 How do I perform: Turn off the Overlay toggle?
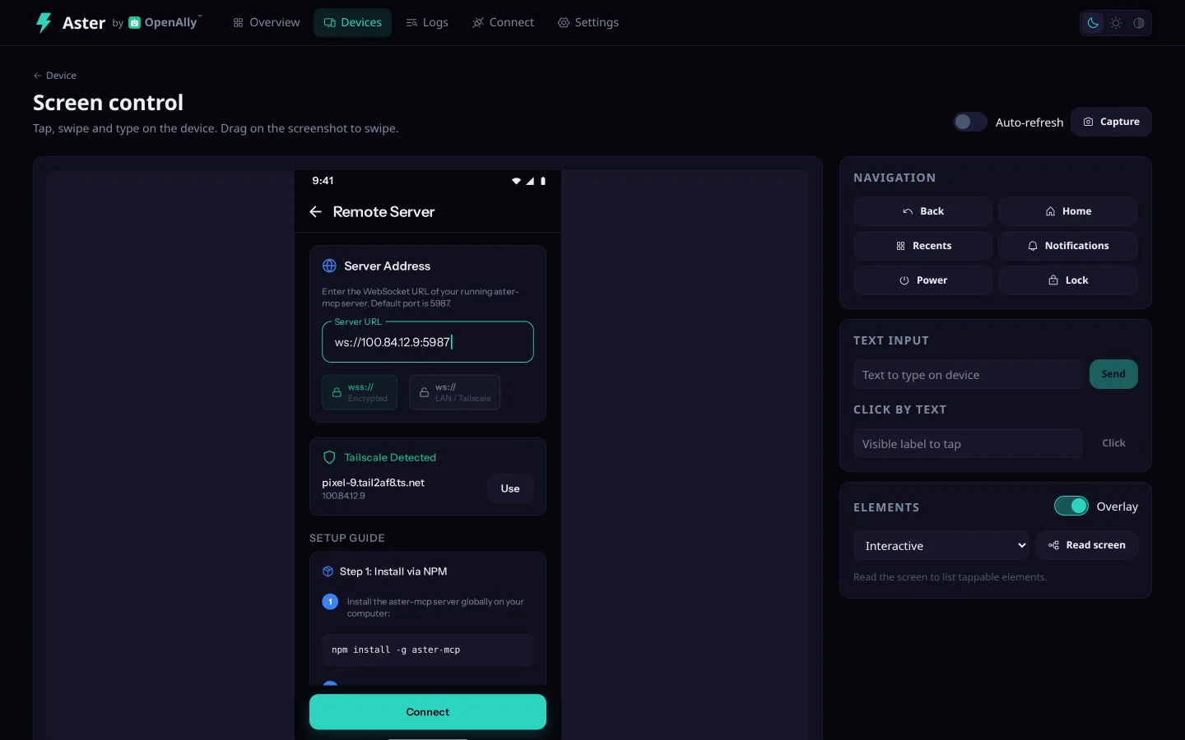click(1071, 506)
